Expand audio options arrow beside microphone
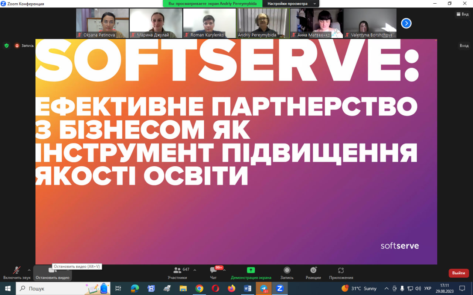 pyautogui.click(x=29, y=270)
